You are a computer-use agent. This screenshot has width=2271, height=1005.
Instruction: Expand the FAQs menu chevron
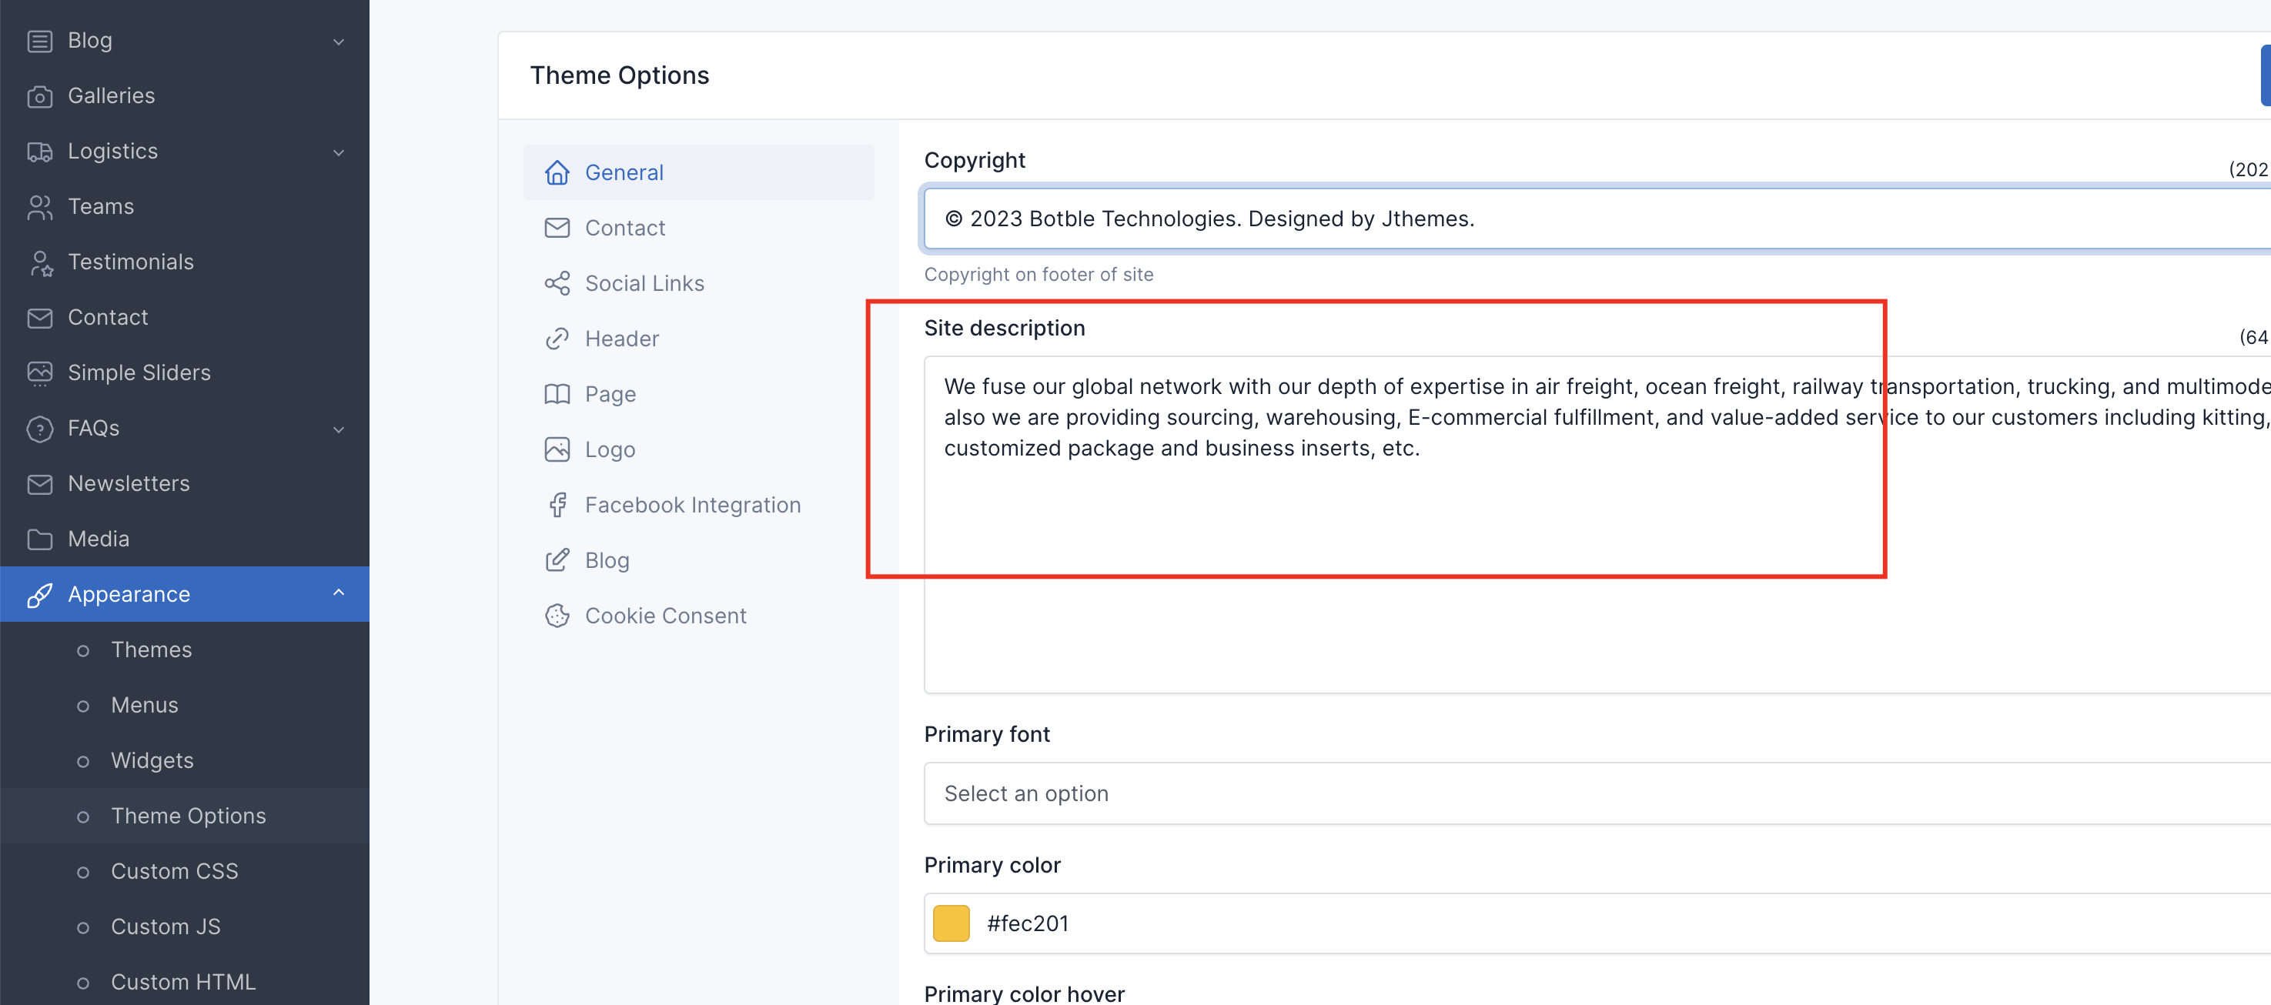[x=339, y=429]
